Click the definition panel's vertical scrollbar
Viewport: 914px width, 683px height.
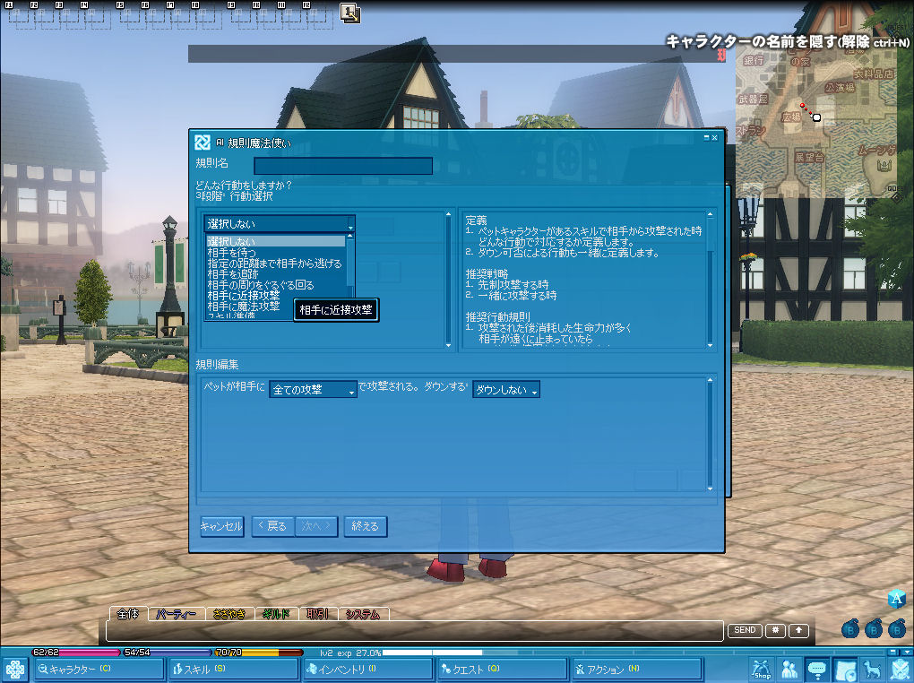[711, 278]
